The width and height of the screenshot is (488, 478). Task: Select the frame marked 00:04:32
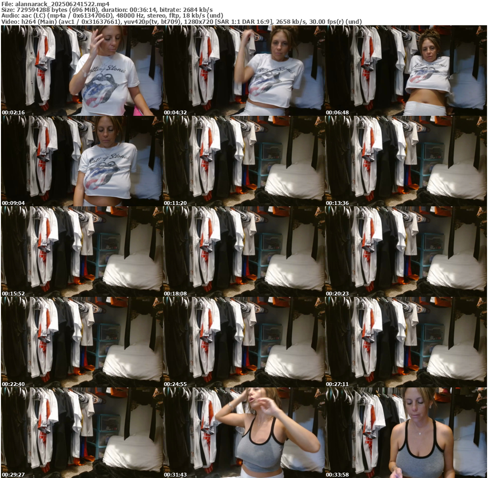[244, 71]
